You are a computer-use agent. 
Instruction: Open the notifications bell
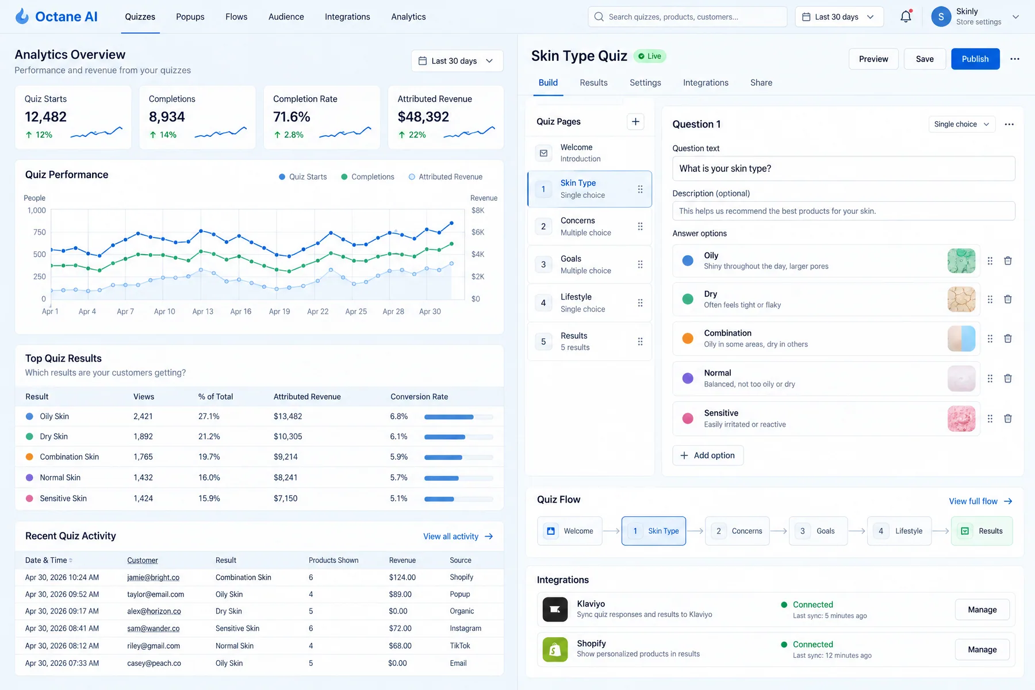pos(906,17)
